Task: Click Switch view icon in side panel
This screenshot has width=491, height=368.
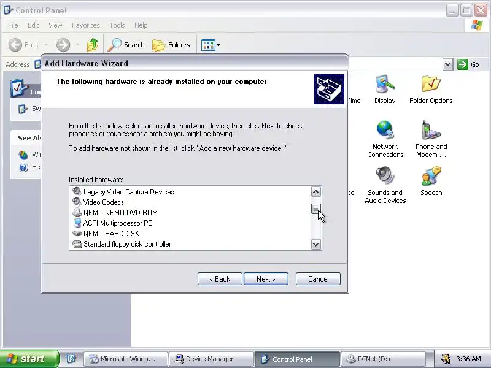Action: coord(23,109)
